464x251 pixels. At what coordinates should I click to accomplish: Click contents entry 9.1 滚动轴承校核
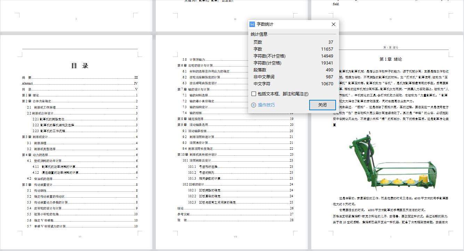tap(238, 131)
